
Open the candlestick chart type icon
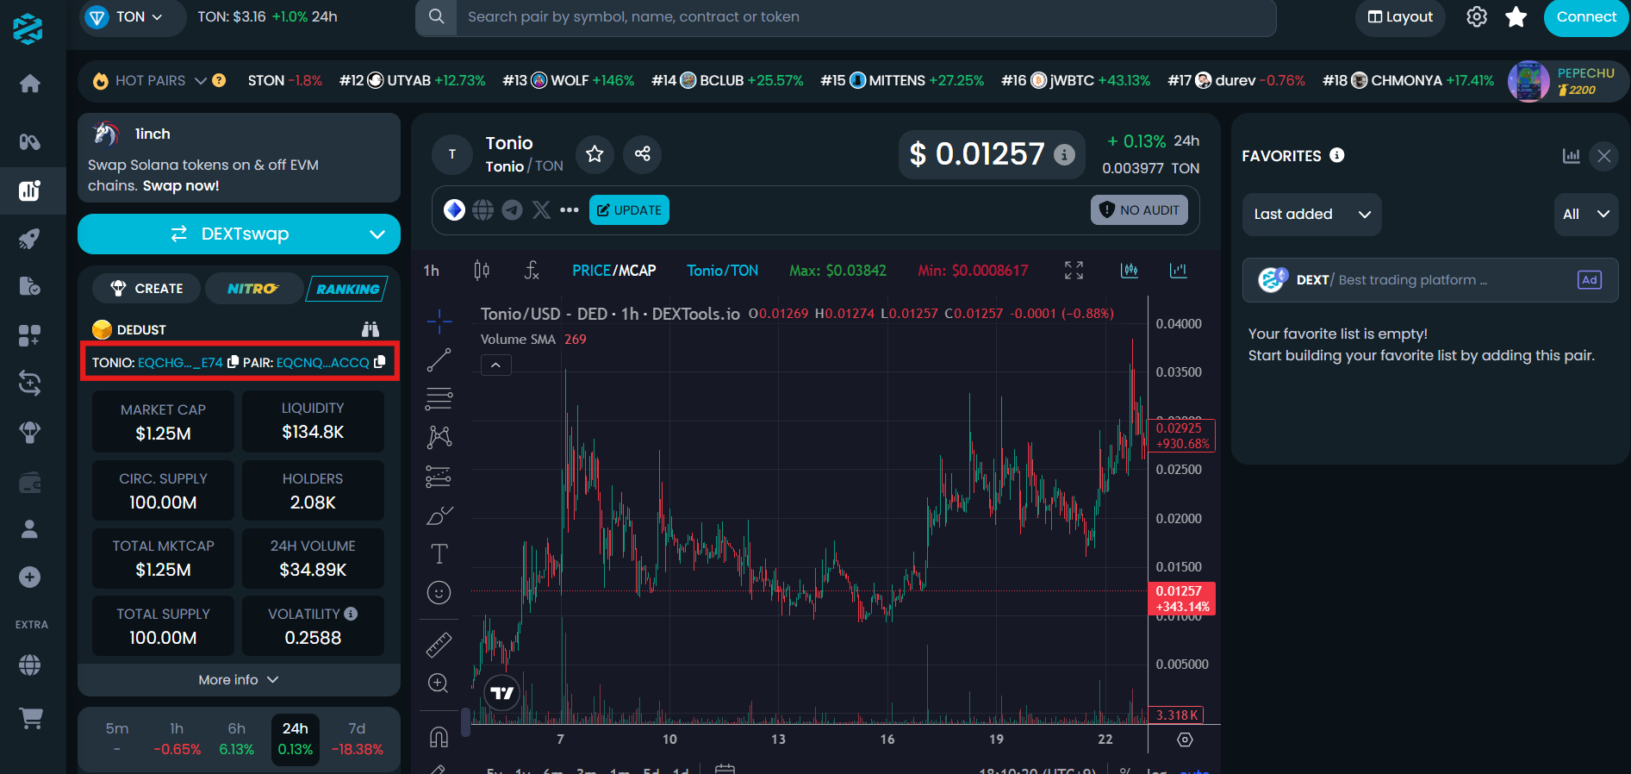(482, 271)
